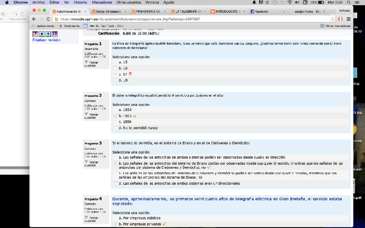365x228 pixels.
Task: Click the Finalizar revisión link
Action: click(46, 40)
